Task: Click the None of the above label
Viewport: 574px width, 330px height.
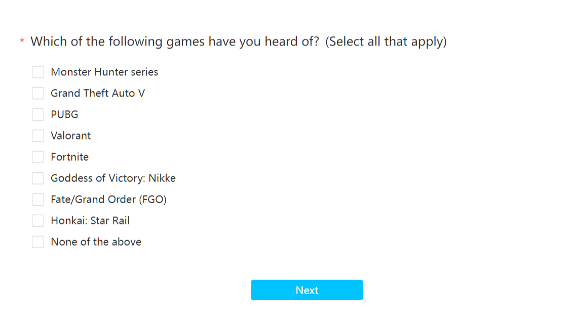Action: [x=96, y=242]
